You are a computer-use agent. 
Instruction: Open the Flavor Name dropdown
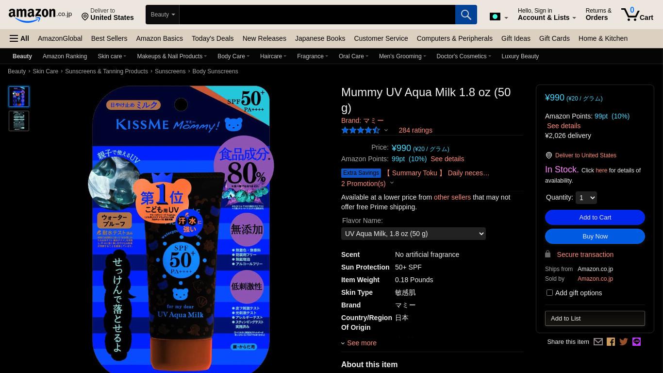pyautogui.click(x=414, y=234)
